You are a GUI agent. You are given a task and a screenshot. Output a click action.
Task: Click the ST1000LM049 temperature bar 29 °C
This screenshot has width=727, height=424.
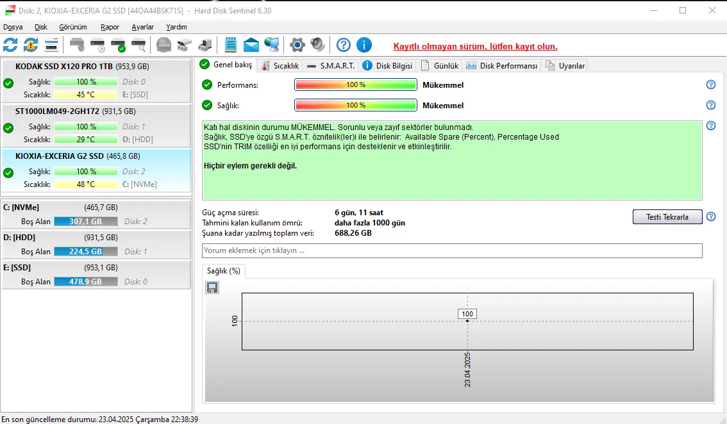click(x=86, y=140)
